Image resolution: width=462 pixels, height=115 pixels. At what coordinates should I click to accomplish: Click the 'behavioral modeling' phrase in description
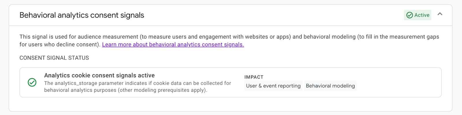coord(329,37)
